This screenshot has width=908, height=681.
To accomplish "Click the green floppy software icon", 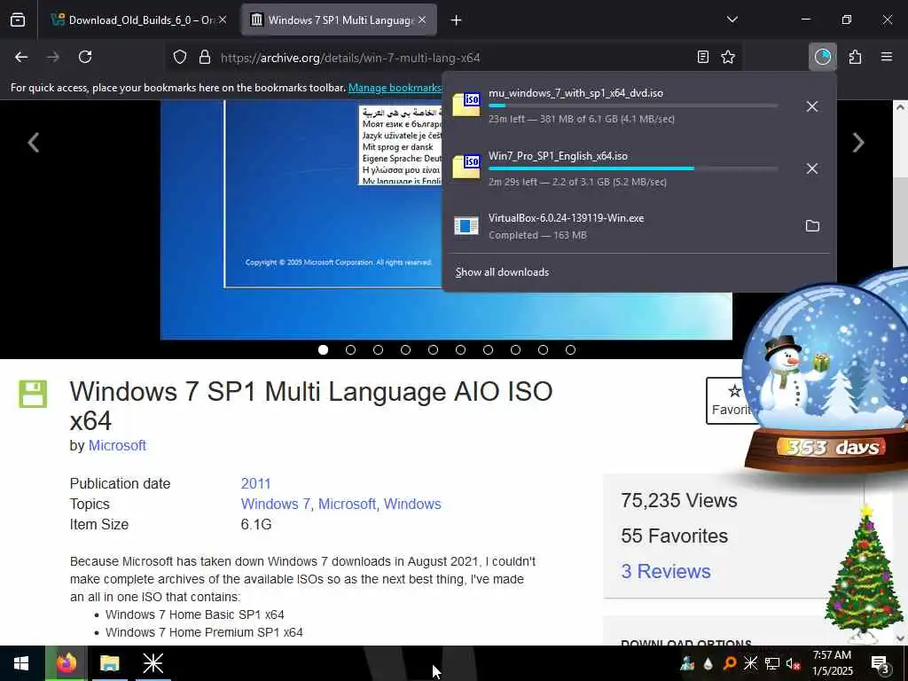I will 33,394.
